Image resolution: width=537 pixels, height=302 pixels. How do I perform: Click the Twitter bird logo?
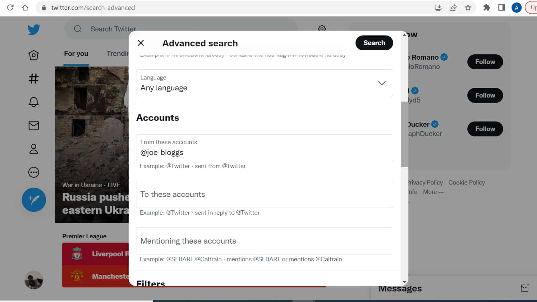tap(33, 29)
